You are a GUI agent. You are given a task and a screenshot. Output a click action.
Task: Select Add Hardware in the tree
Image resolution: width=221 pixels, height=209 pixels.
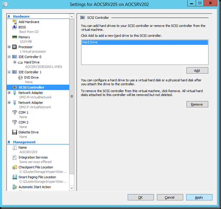(x=29, y=22)
